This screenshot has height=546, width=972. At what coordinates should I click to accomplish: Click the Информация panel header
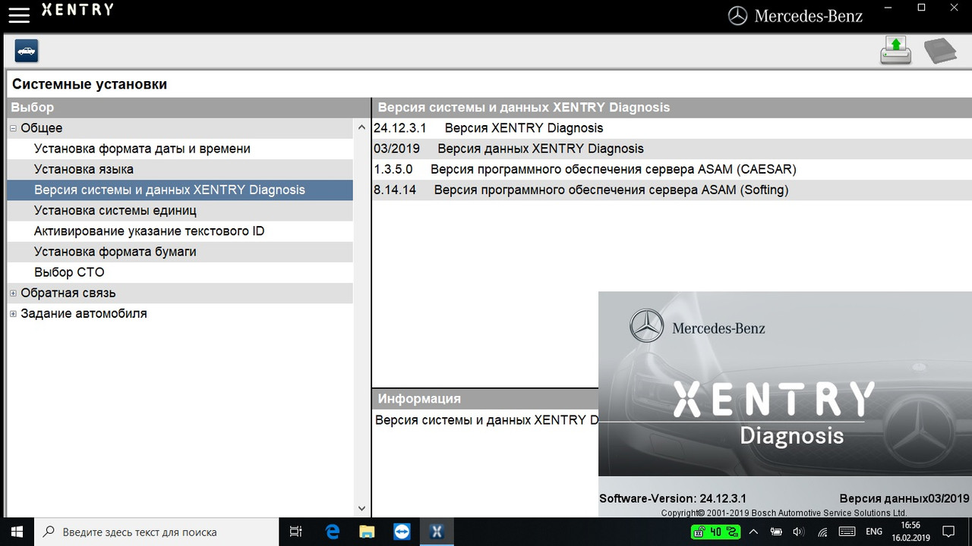click(x=485, y=399)
